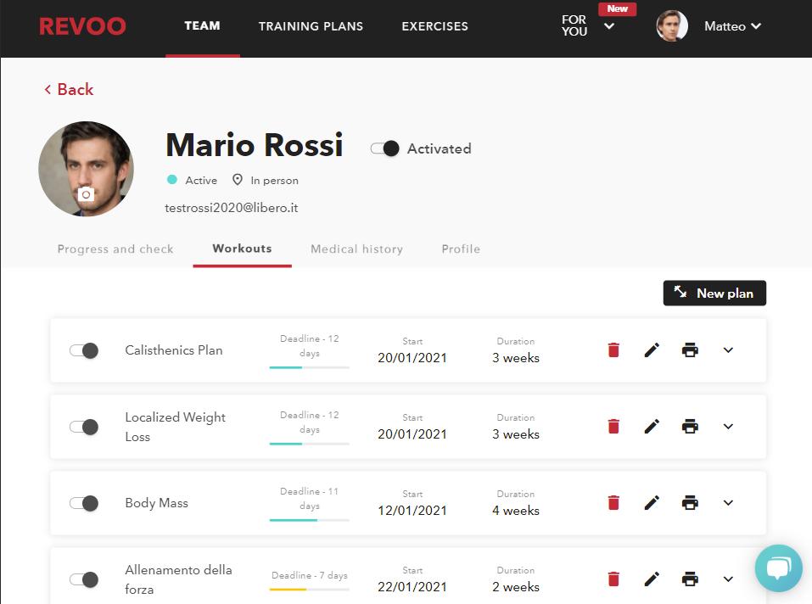Edit the Allenamento della forza plan
The height and width of the screenshot is (604, 812).
(x=652, y=579)
